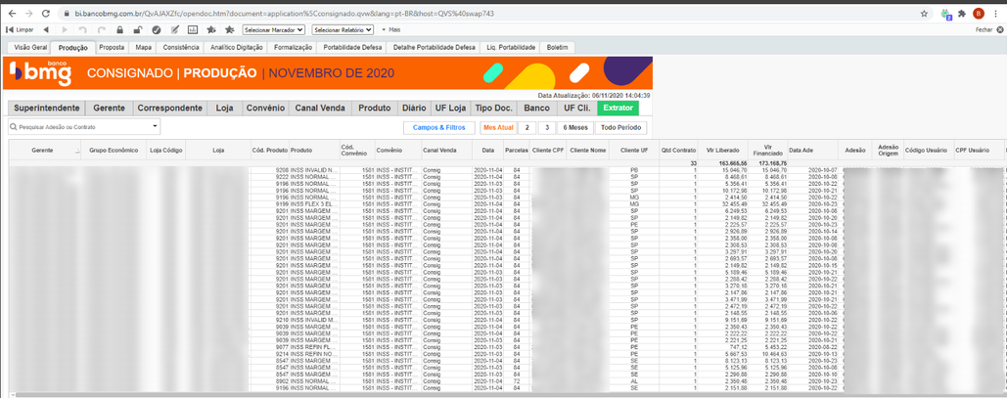Viewport: 1007px width, 398px height.
Task: Expand the Pesquisar Adesão ou Contrato dropdown arrow
Action: (x=155, y=126)
